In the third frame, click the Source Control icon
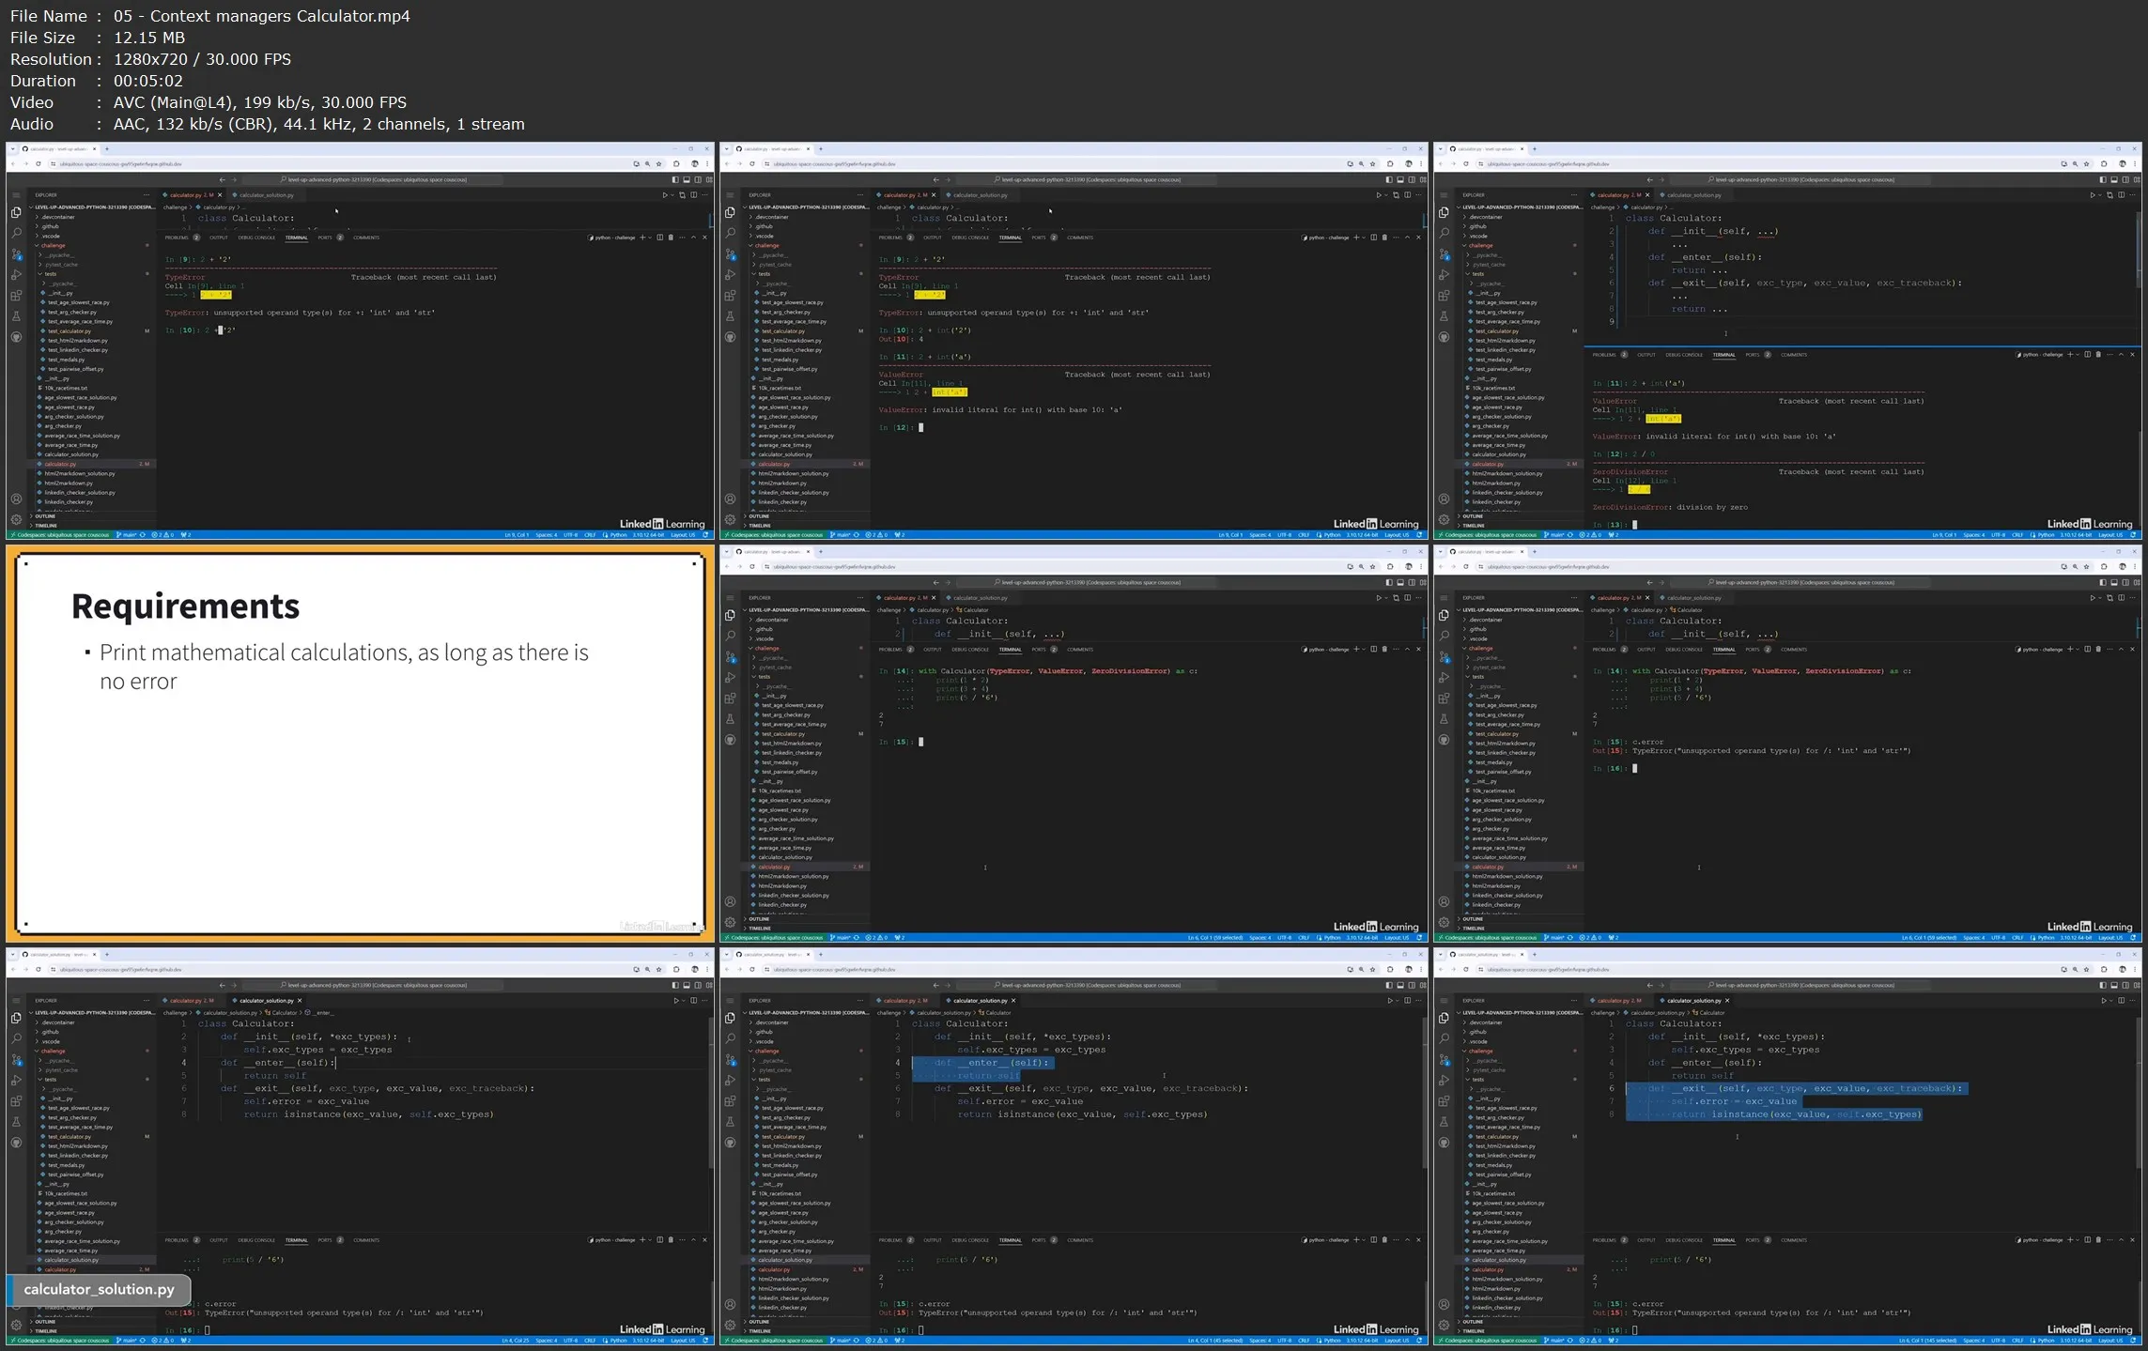 pyautogui.click(x=1444, y=253)
